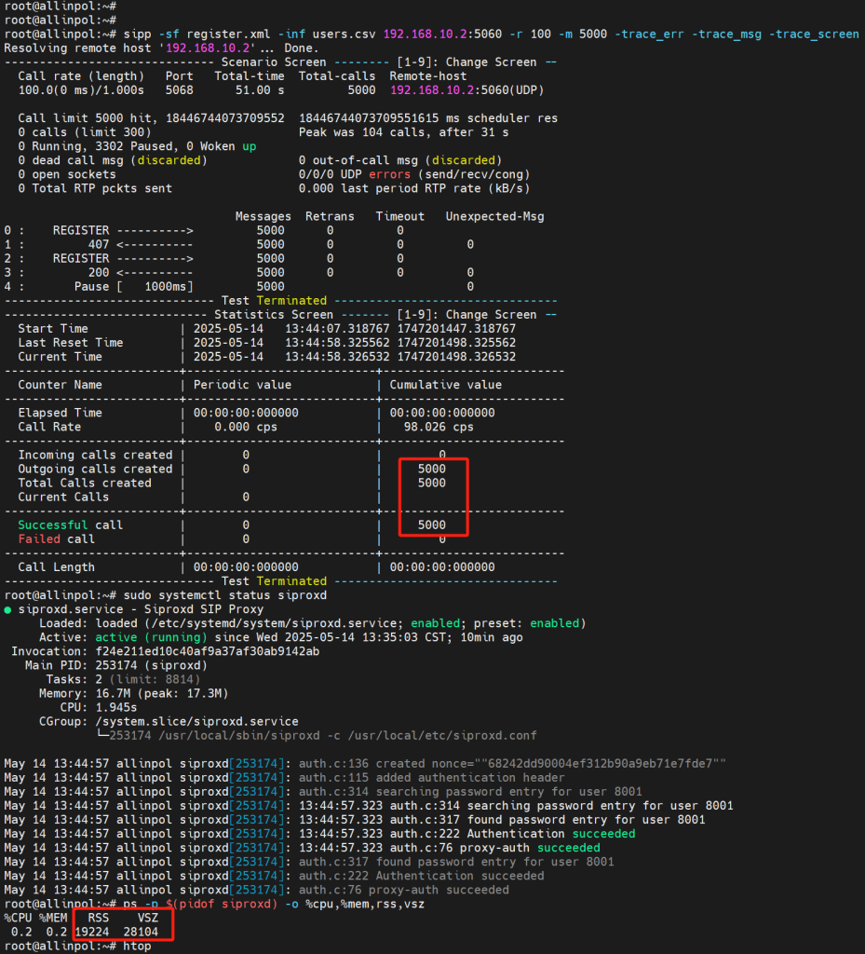
Task: Click the 'CPU: 1.945s' line
Action: (99, 708)
